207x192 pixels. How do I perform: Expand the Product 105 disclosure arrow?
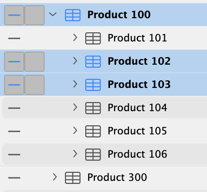(x=75, y=130)
